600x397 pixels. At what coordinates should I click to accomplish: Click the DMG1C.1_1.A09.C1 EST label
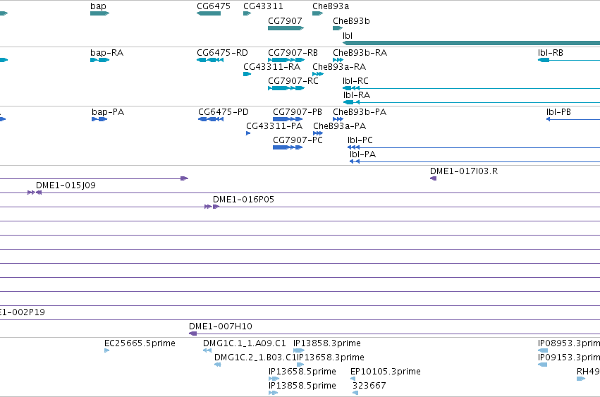point(244,343)
